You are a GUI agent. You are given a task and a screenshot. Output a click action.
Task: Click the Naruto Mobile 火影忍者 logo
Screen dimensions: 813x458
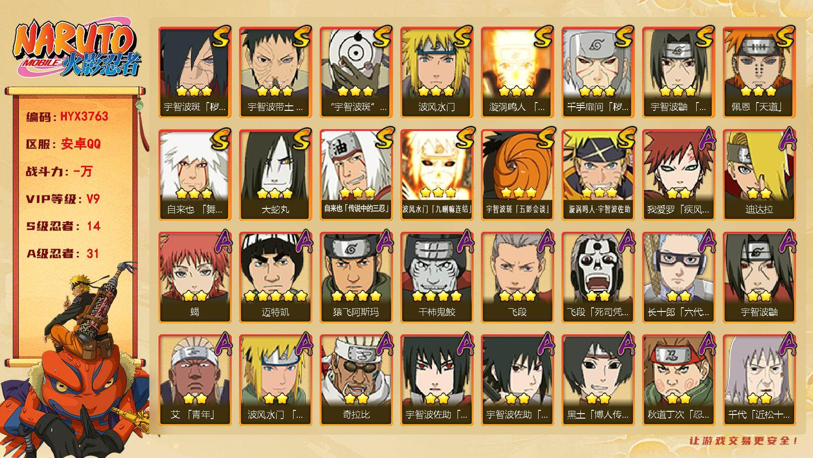point(76,49)
